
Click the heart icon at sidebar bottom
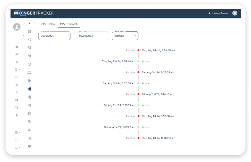(x=29, y=146)
